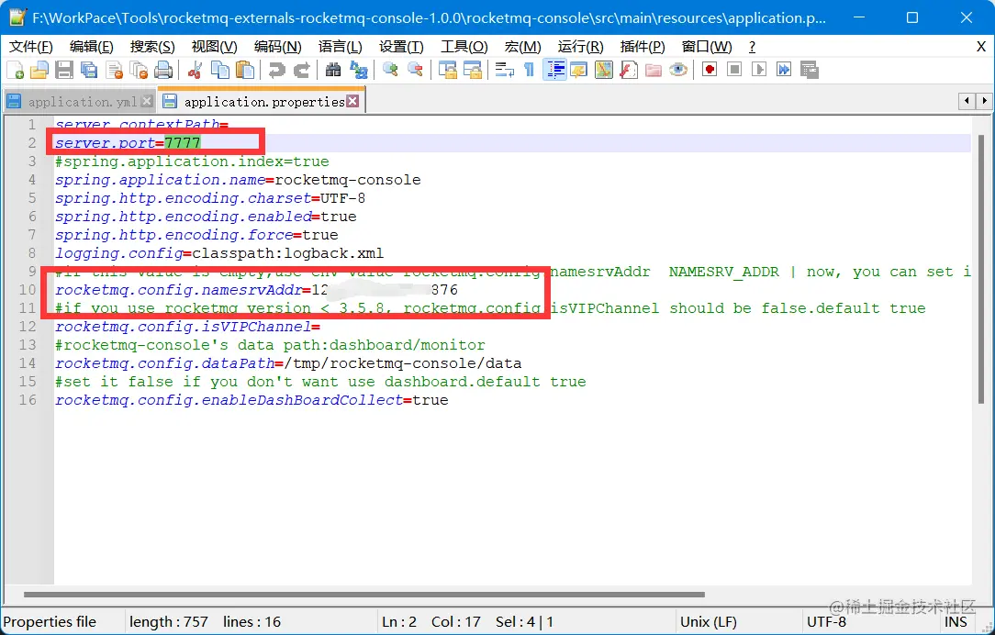Close current document using toolbar icon
The height and width of the screenshot is (635, 995).
pyautogui.click(x=114, y=69)
